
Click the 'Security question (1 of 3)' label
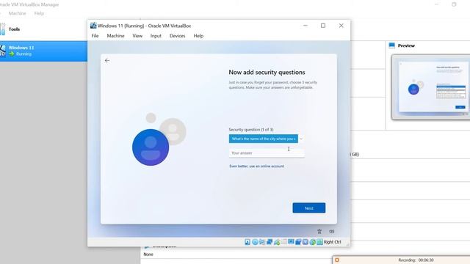pos(251,130)
